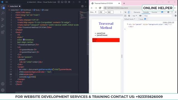
Task: Toggle primary side bar layout icon
Action: pos(59,2)
